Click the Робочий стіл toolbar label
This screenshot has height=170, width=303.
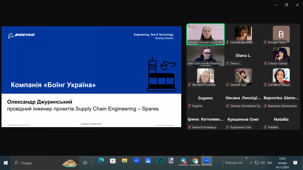point(234,163)
